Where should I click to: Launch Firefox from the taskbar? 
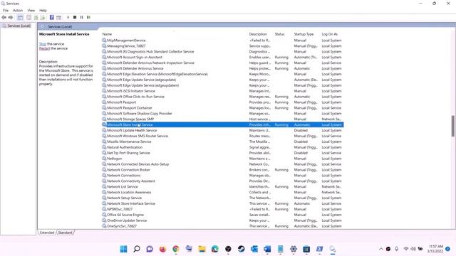[163, 249]
